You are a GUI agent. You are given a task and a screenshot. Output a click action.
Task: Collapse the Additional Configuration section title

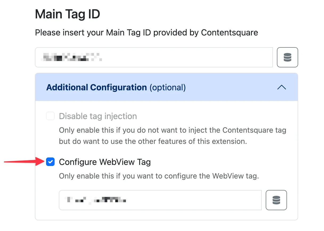(x=96, y=87)
